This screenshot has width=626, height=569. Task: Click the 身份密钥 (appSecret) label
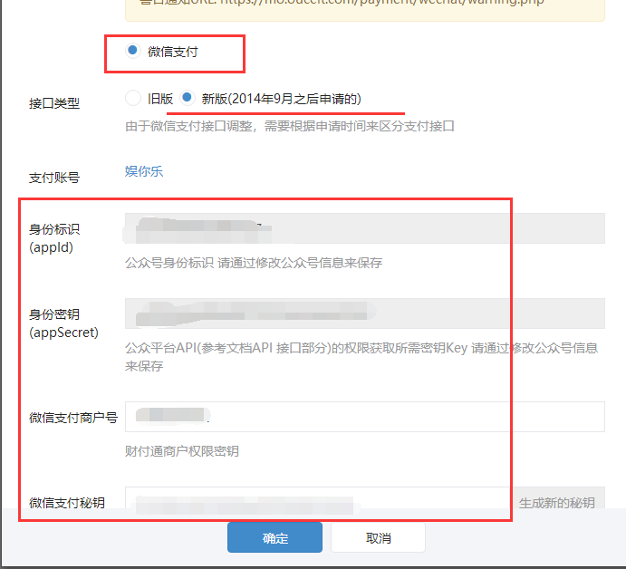click(64, 323)
